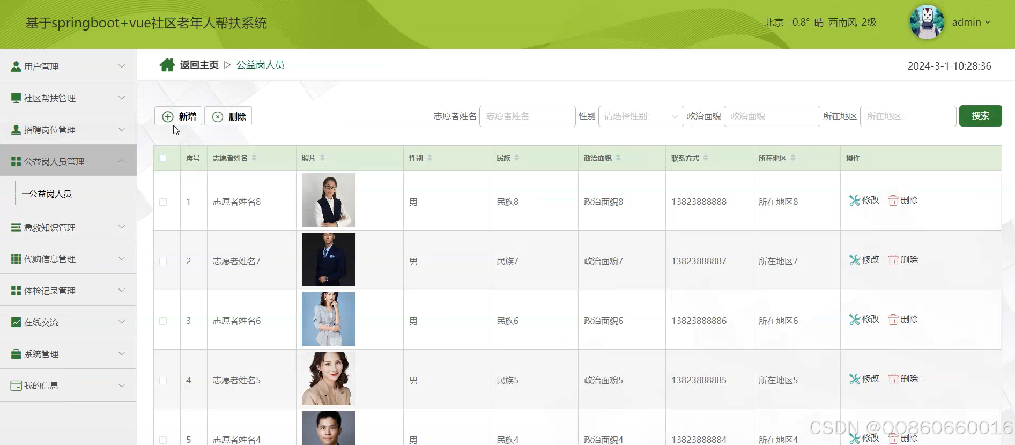Viewport: 1015px width, 445px height.
Task: Open the 急救知识管理 menu label
Action: (50, 227)
